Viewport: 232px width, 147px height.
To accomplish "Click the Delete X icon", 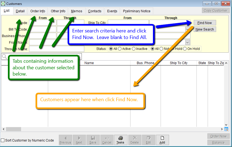I will pyautogui.click(x=135, y=138).
